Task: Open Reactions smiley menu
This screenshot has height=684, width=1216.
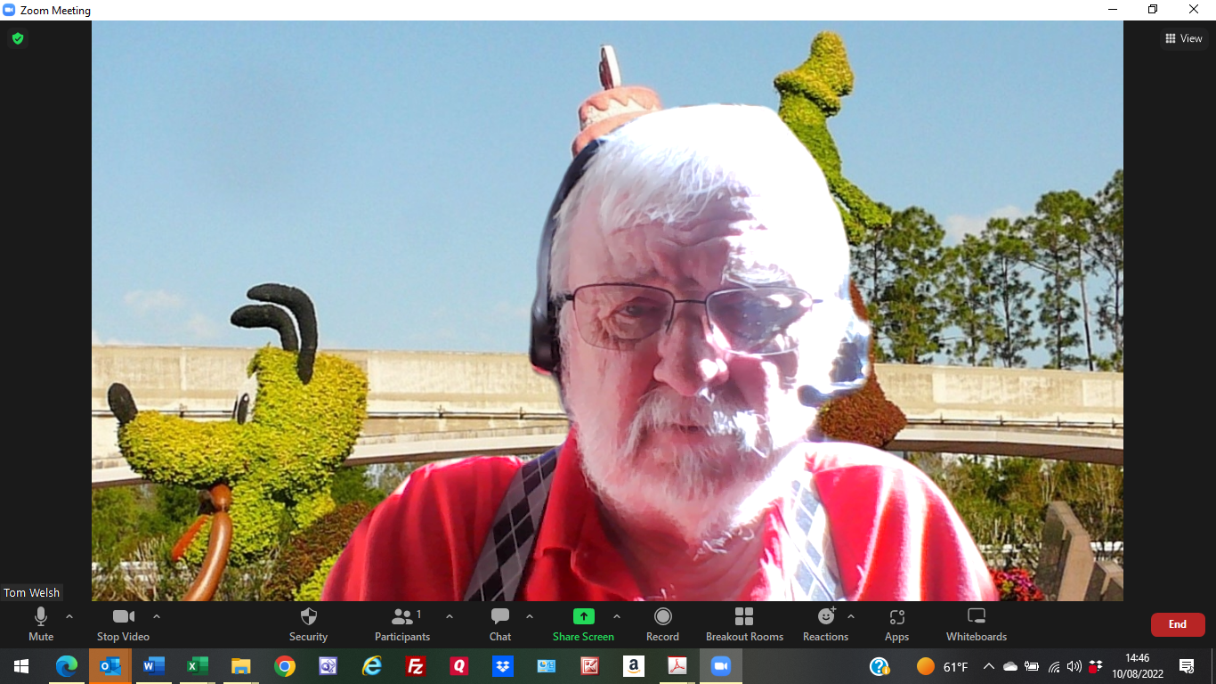Action: pyautogui.click(x=826, y=624)
